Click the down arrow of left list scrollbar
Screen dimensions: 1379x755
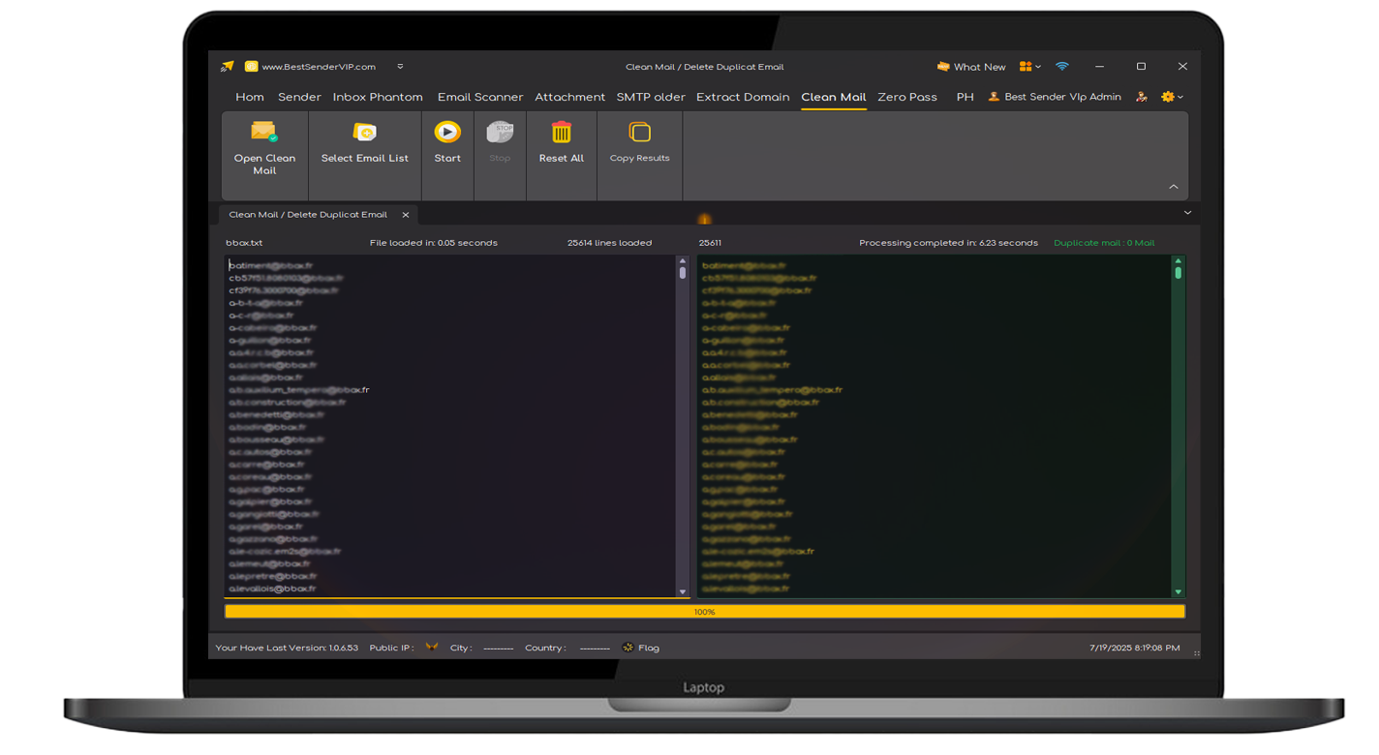(682, 591)
